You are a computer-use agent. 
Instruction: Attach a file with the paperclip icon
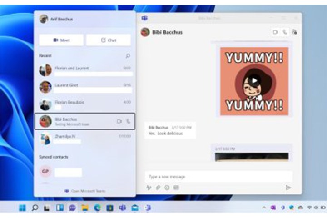pos(158,188)
